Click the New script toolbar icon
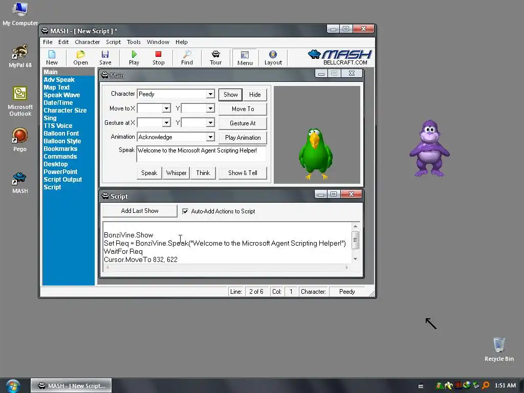This screenshot has width=524, height=393. coord(52,57)
